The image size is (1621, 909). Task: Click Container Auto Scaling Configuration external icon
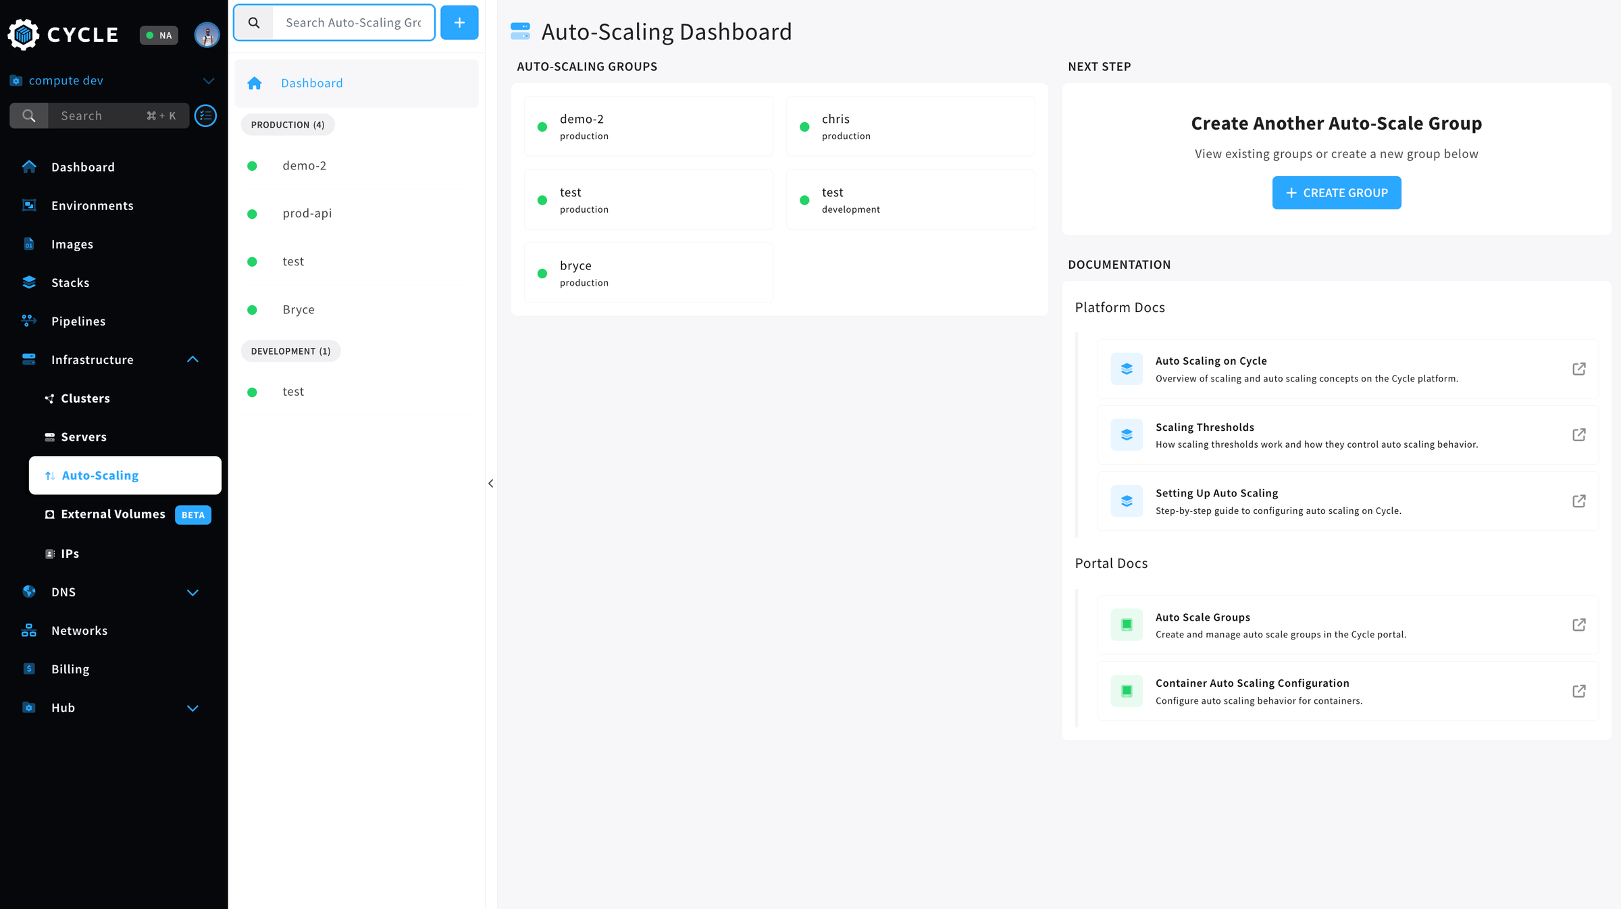click(x=1579, y=691)
